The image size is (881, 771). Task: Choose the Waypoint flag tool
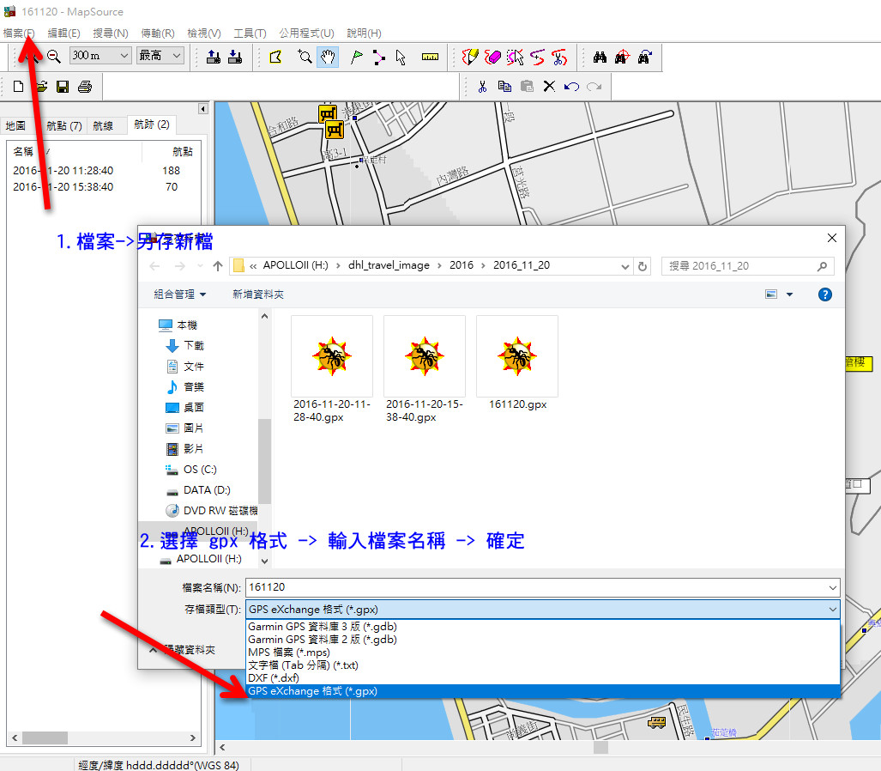356,57
